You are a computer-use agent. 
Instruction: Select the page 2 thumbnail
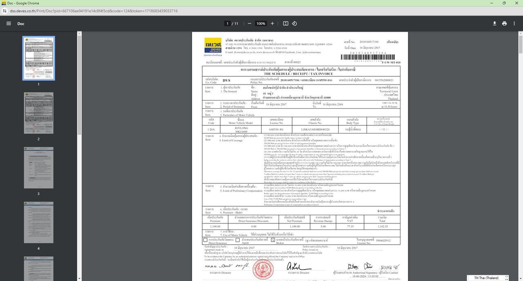(x=38, y=113)
